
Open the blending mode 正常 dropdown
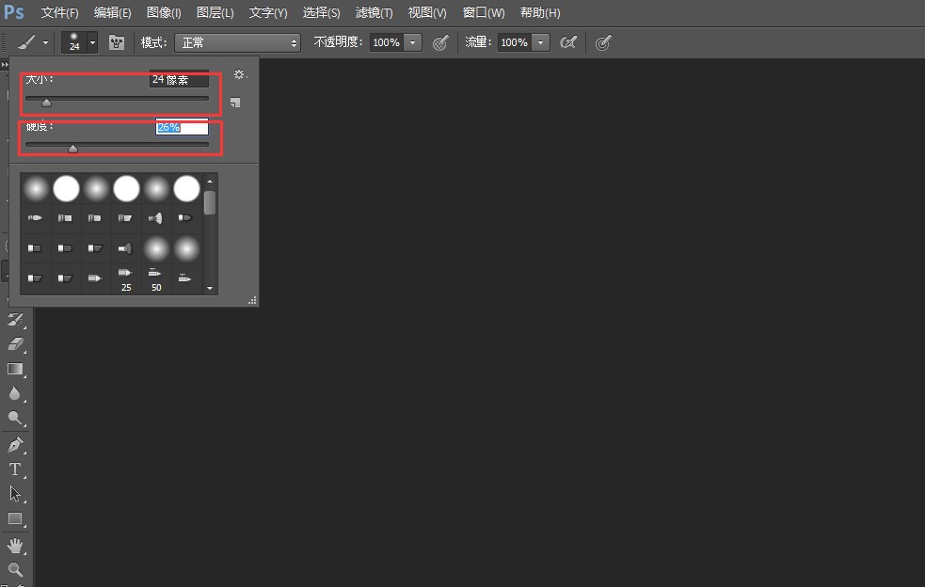(238, 42)
